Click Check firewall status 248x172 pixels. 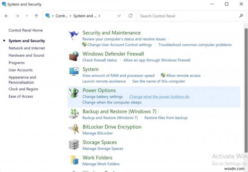pyautogui.click(x=100, y=60)
